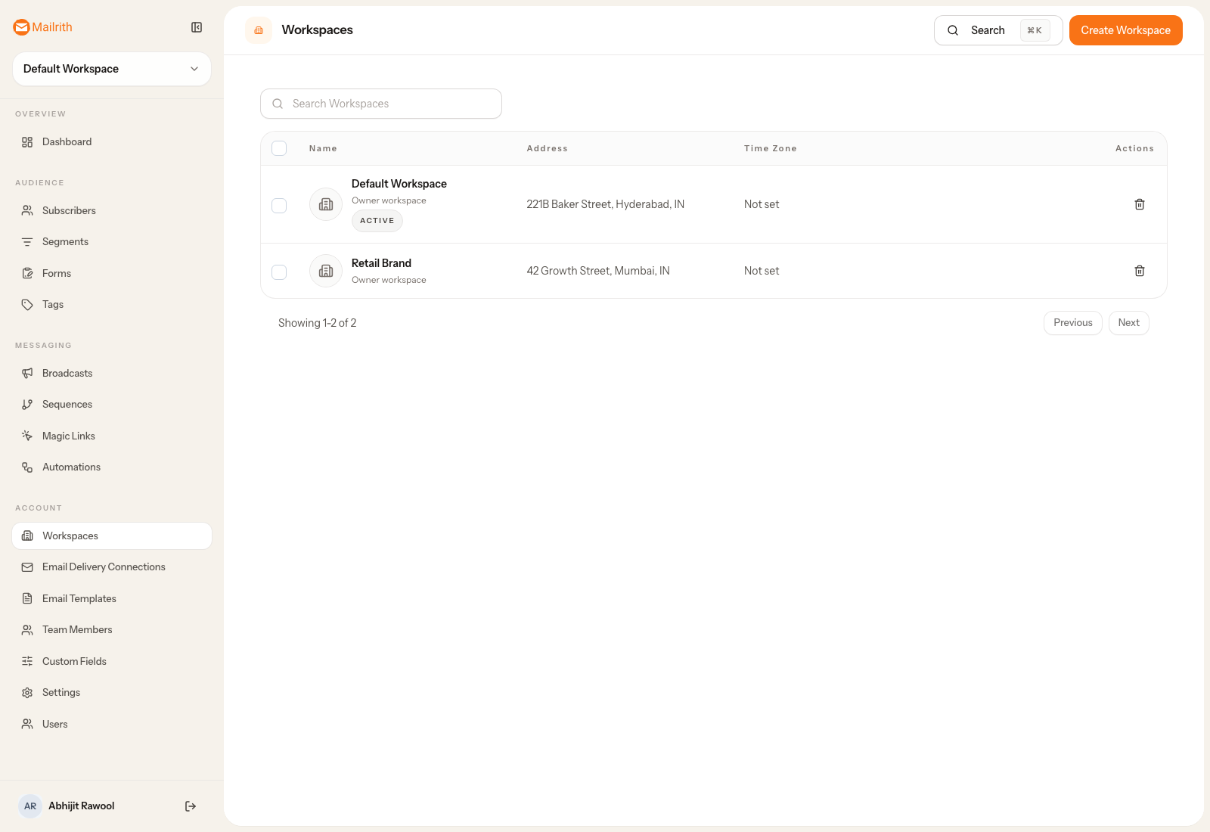Click the Email Delivery Connections icon

[x=27, y=567]
